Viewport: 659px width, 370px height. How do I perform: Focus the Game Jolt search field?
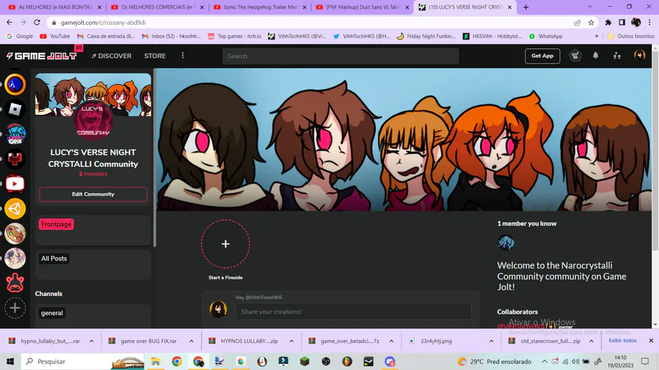(x=340, y=56)
